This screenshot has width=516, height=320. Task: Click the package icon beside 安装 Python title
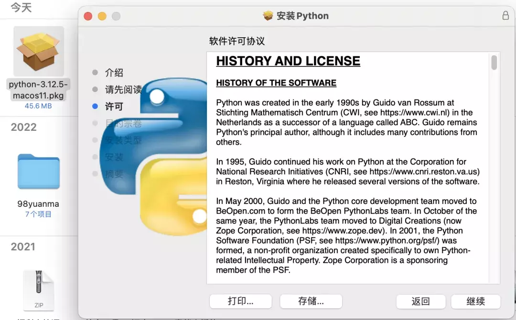tap(268, 15)
